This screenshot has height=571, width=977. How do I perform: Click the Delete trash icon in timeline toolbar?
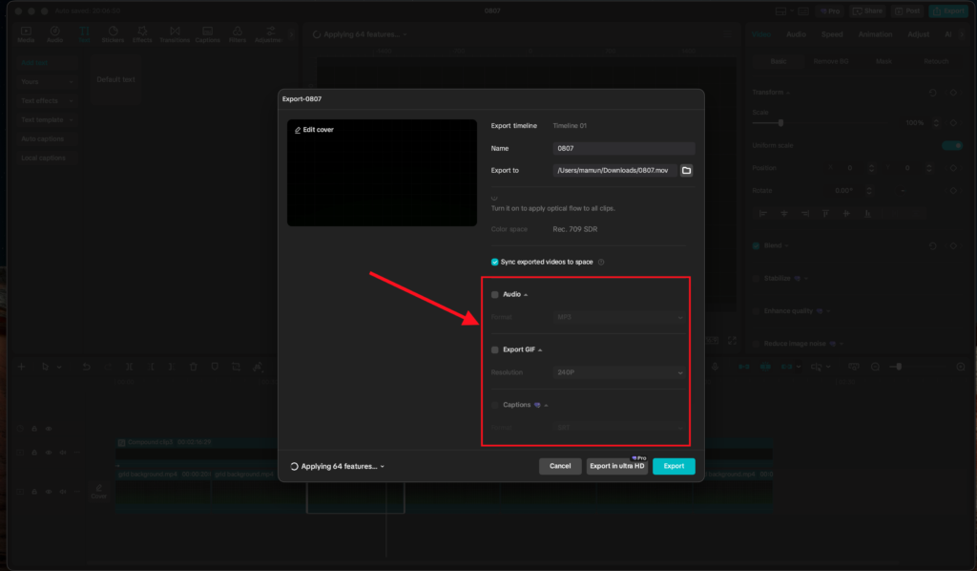click(x=193, y=367)
